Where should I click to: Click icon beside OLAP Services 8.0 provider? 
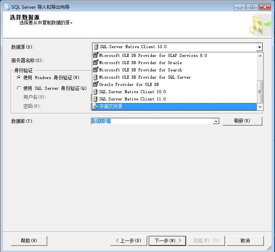click(95, 55)
